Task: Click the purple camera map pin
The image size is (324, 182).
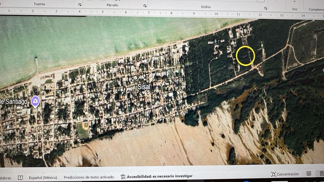Action: pyautogui.click(x=35, y=101)
